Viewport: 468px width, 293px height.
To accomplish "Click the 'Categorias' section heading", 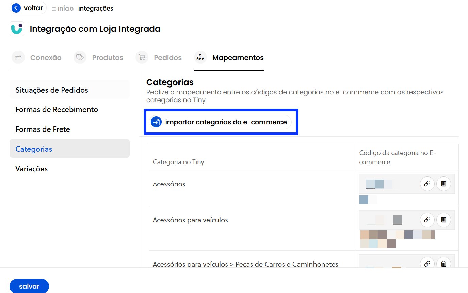I will 170,82.
